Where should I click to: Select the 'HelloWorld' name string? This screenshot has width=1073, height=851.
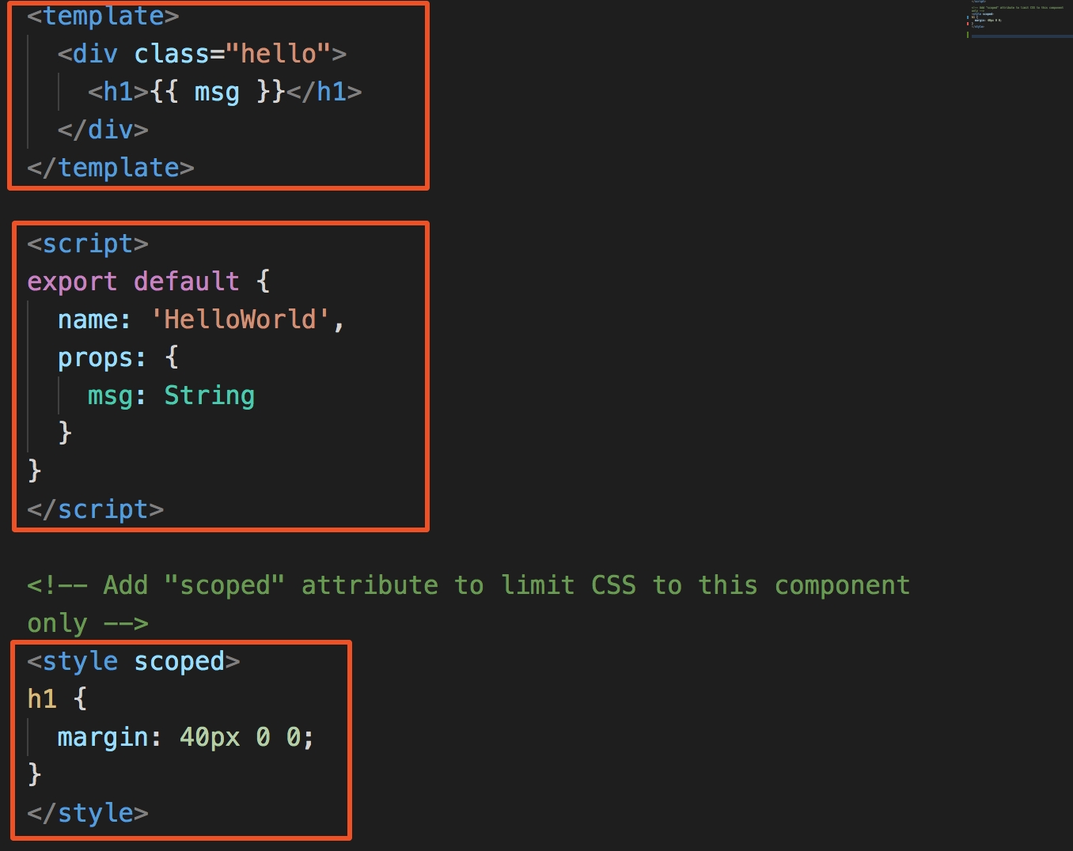point(240,320)
